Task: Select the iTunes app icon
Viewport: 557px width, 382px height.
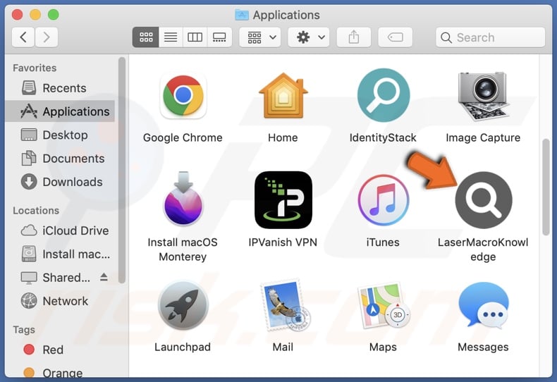Action: pyautogui.click(x=384, y=200)
